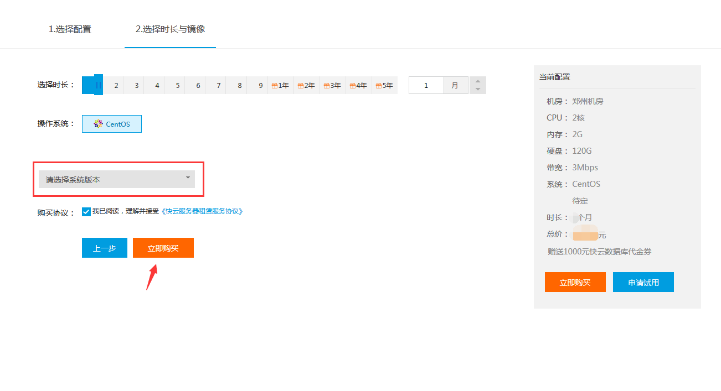
Task: Uncheck the 我已阅读 agreement checkbox
Action: (86, 212)
